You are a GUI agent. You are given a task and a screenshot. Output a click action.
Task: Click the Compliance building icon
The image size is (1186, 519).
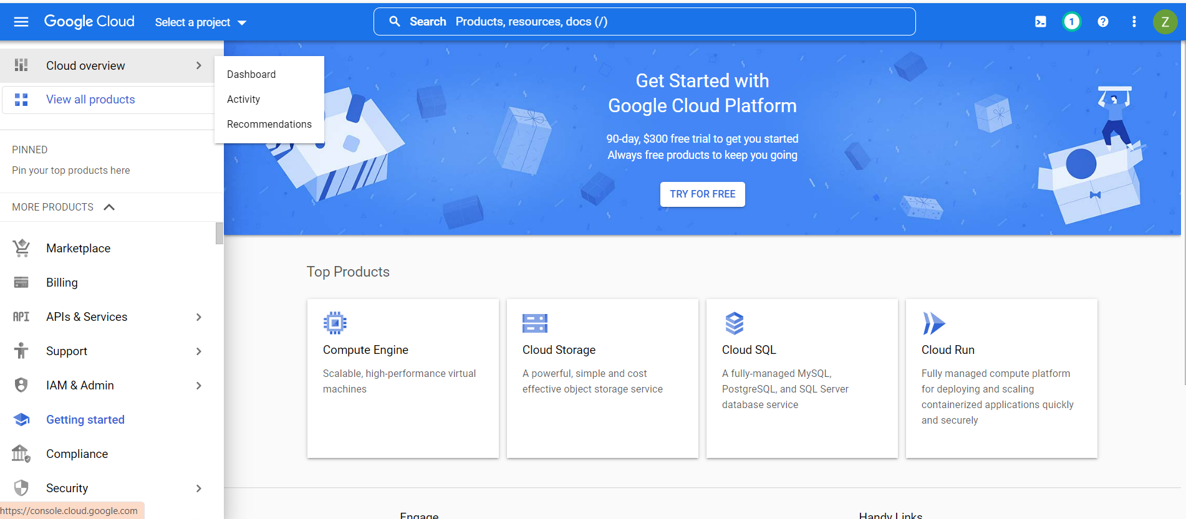click(x=21, y=454)
